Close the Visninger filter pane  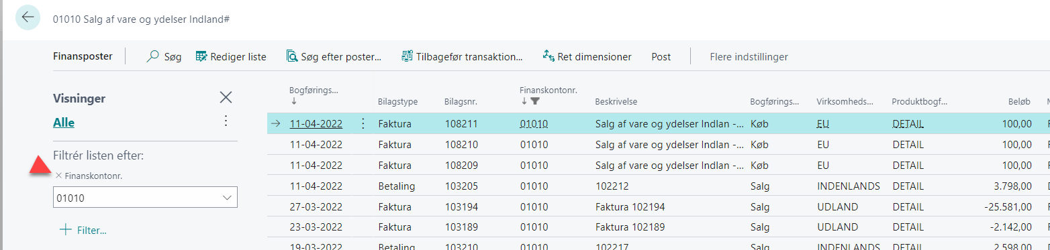tap(226, 98)
